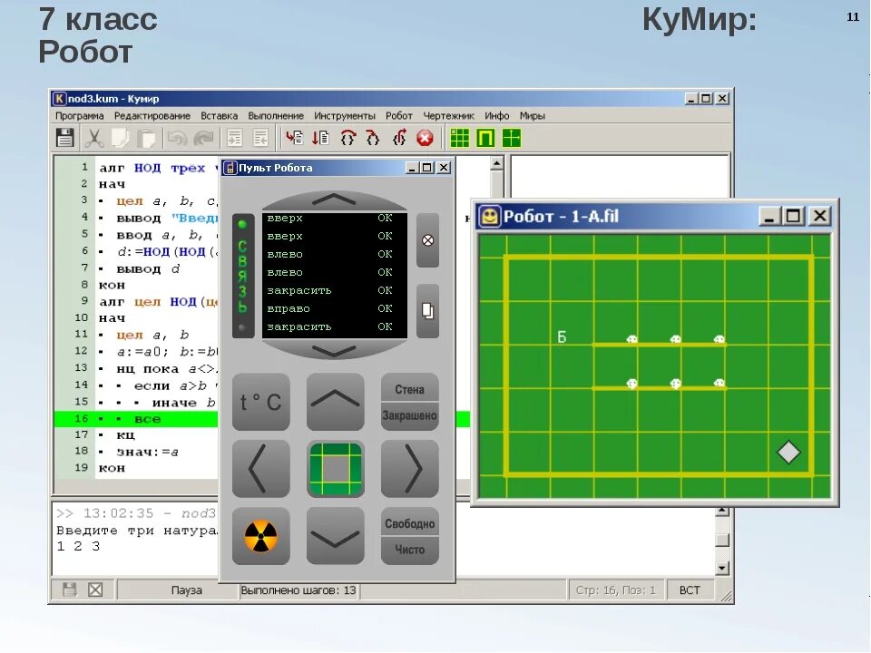Open the Чертежник menu
This screenshot has width=871, height=653.
tap(448, 115)
